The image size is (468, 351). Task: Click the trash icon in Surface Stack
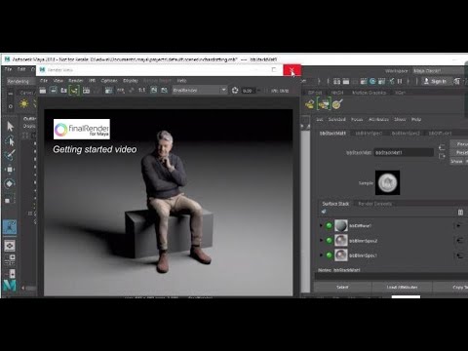460,213
